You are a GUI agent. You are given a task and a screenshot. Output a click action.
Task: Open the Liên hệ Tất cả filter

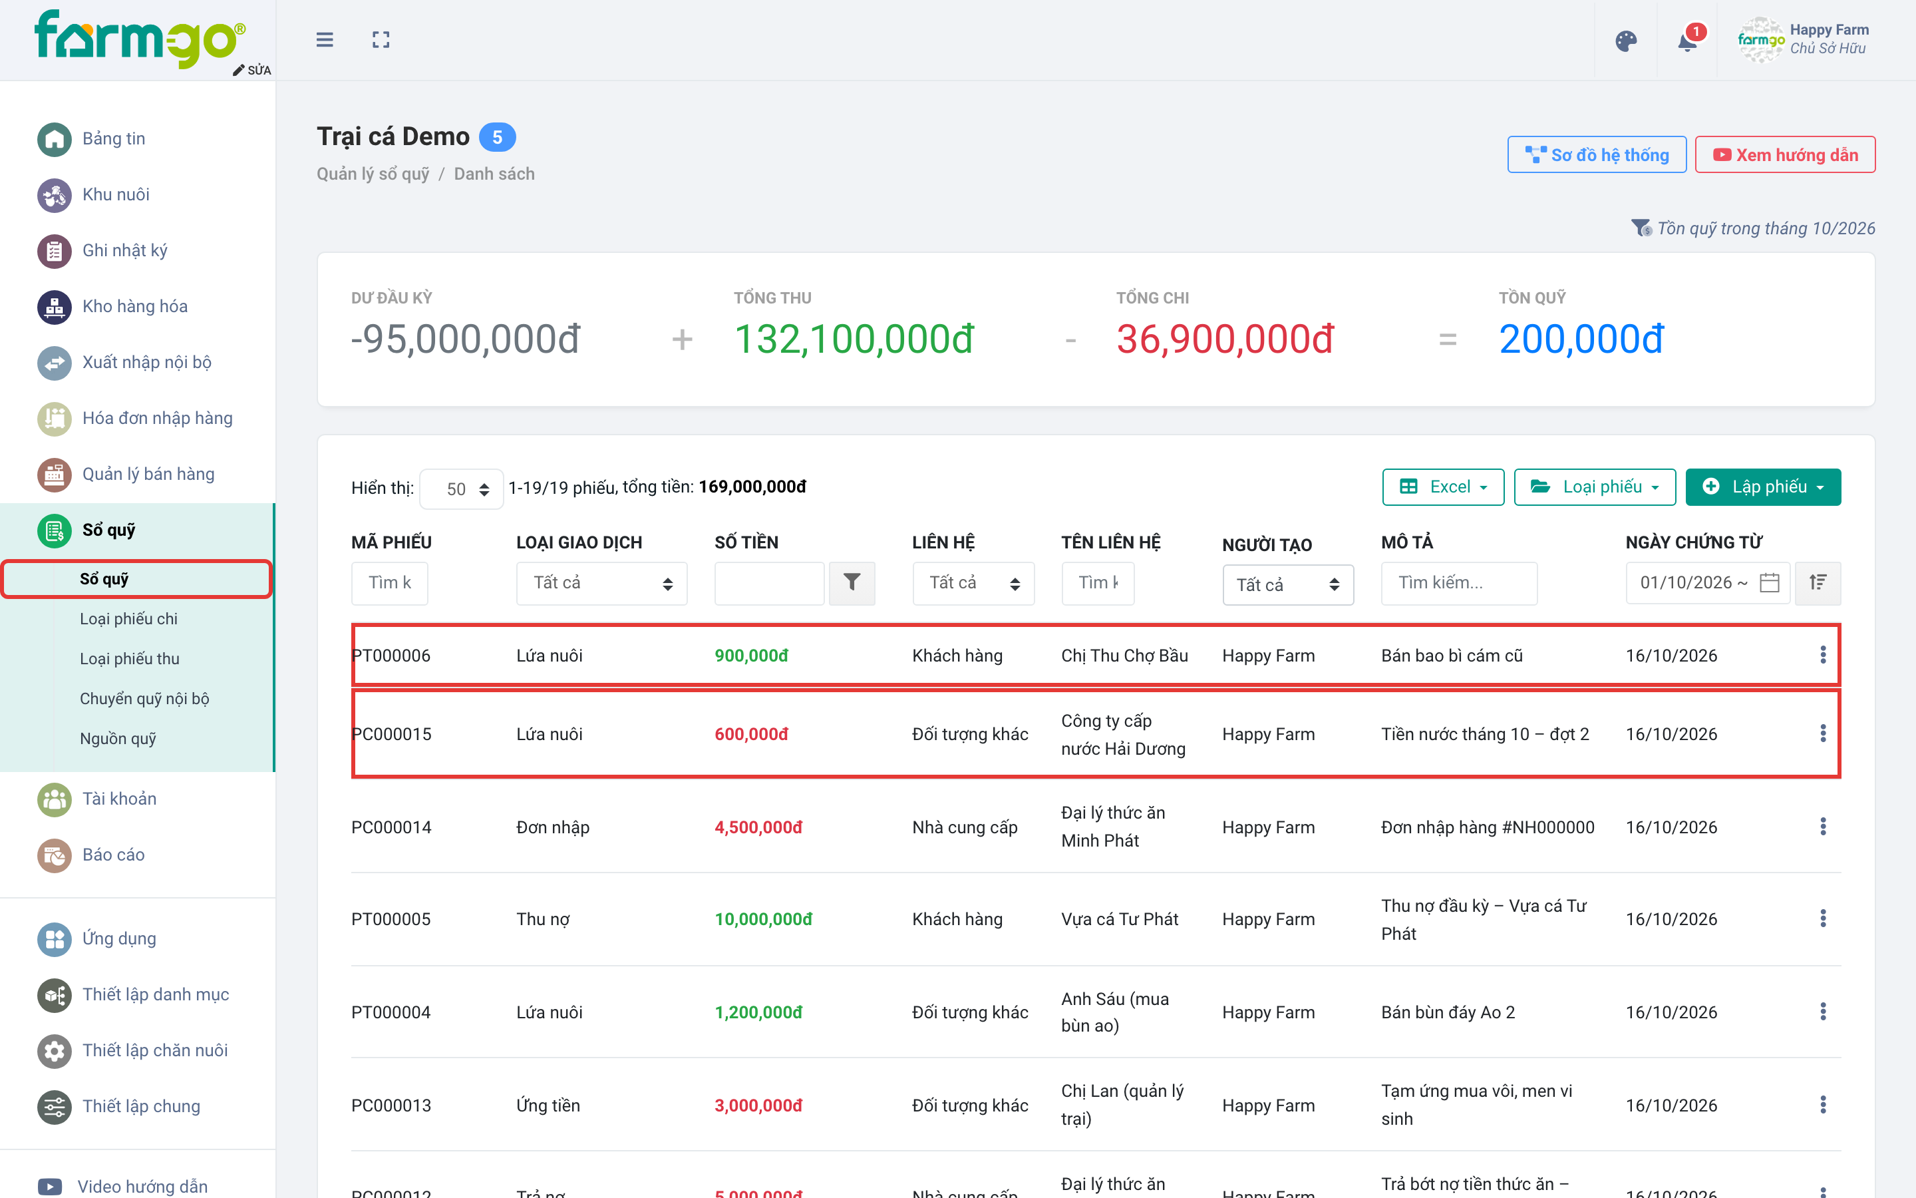tap(973, 583)
